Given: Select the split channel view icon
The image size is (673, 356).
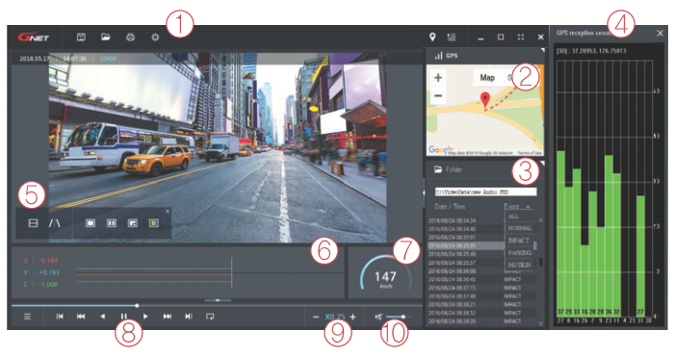Looking at the screenshot, I should click(x=33, y=223).
